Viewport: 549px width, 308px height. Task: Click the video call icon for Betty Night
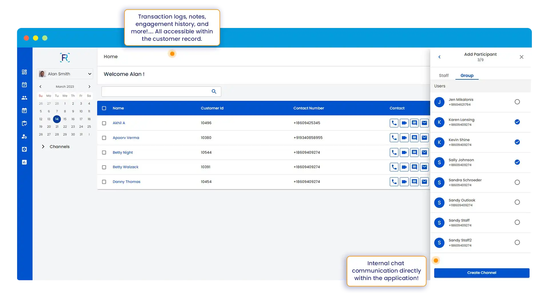(404, 152)
